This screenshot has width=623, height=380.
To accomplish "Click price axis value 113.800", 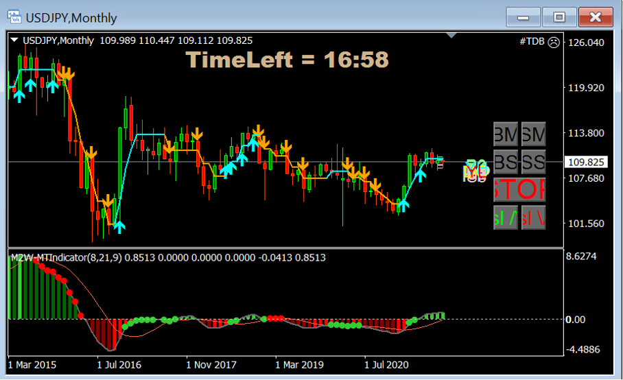I will tap(587, 133).
